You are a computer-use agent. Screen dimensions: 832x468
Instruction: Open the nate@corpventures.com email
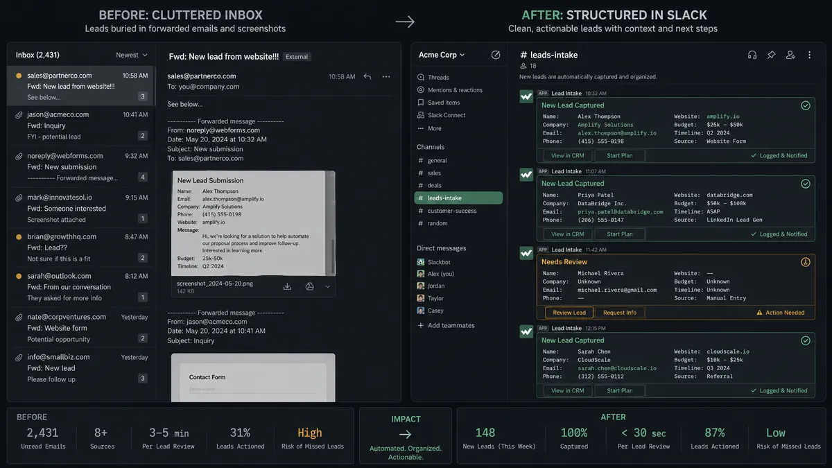click(81, 327)
